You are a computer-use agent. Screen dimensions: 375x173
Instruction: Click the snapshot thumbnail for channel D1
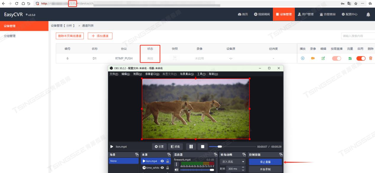tap(175, 58)
